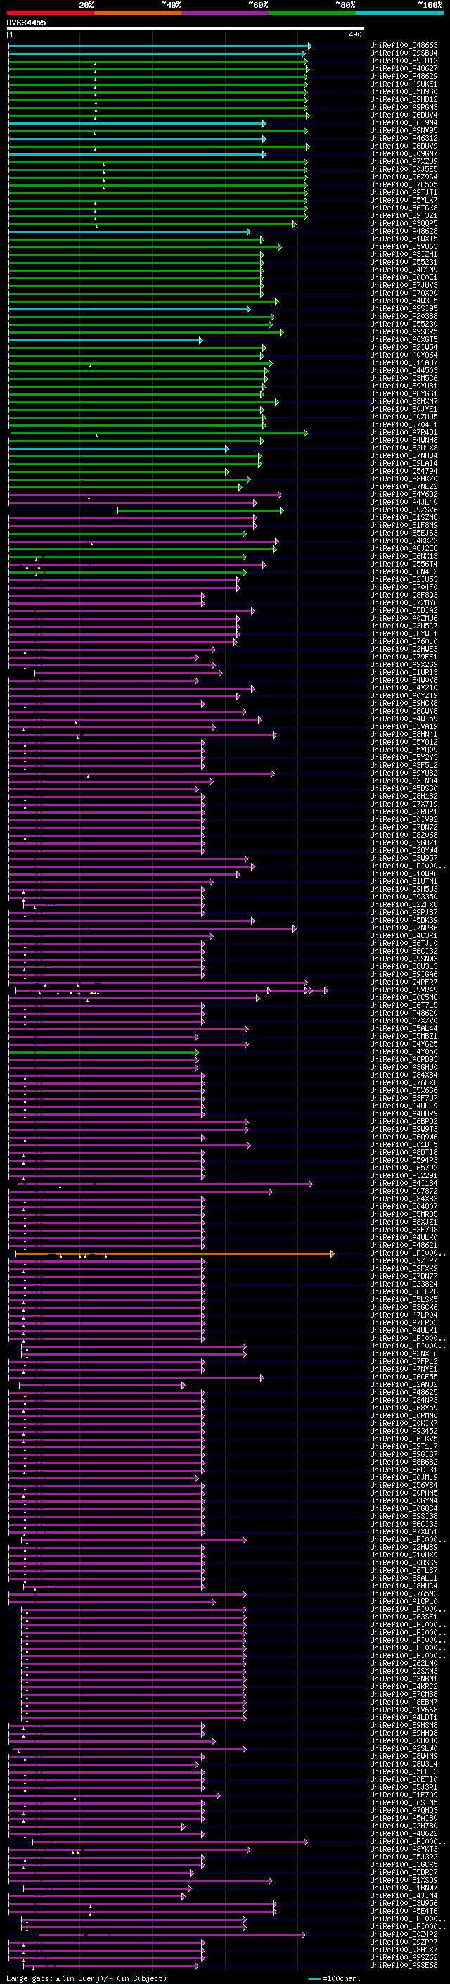Click cyan alignment bar for UniRef100_C6T9N4
Viewport: 450px width, 1984px height.
click(x=136, y=123)
